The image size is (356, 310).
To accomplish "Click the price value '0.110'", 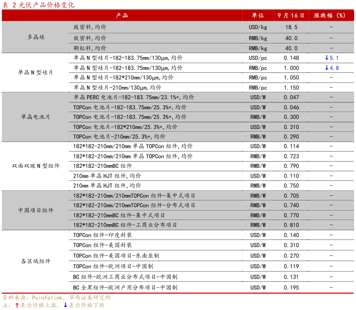I will click(291, 176).
